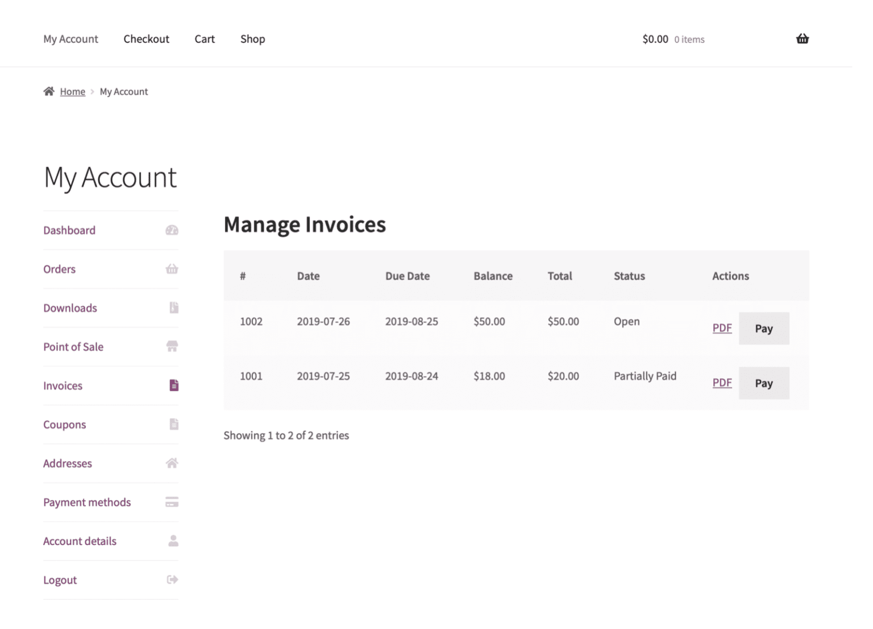Pay invoice 1001
873x629 pixels.
pos(764,383)
